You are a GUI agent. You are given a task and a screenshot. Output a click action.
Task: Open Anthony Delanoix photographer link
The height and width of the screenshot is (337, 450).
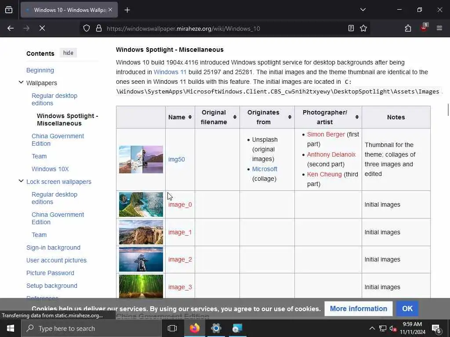tap(331, 154)
